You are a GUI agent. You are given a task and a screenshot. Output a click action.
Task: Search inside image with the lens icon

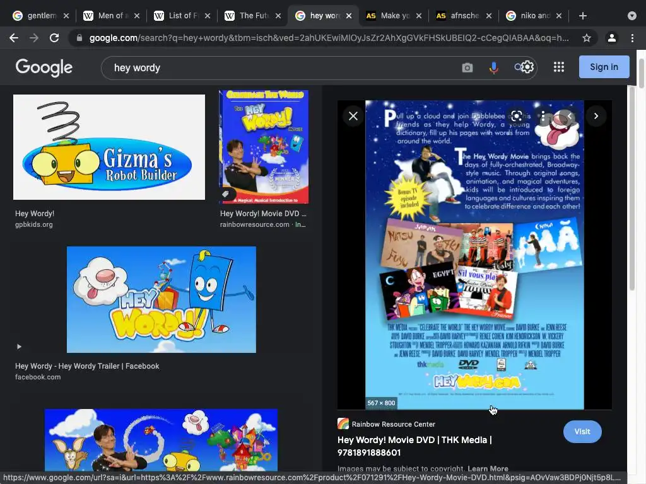point(517,116)
